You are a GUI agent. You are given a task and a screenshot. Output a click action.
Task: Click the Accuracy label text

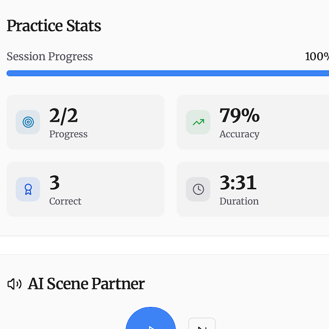coord(239,134)
